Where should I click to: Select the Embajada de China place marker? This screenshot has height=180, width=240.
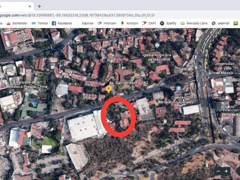pos(27,94)
